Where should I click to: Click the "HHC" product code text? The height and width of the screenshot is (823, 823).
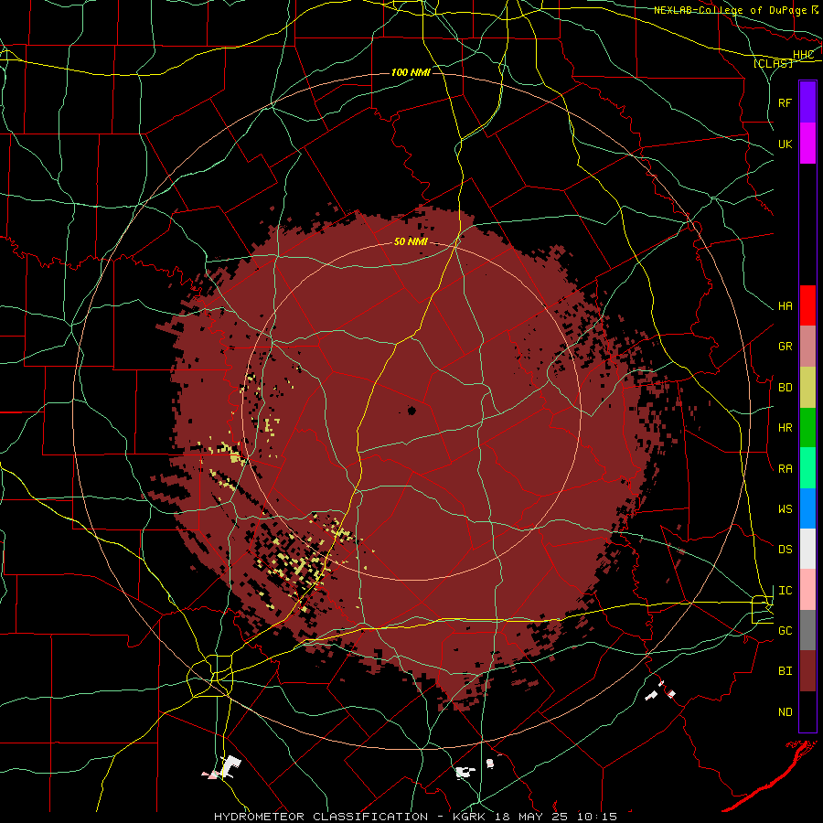pos(803,55)
